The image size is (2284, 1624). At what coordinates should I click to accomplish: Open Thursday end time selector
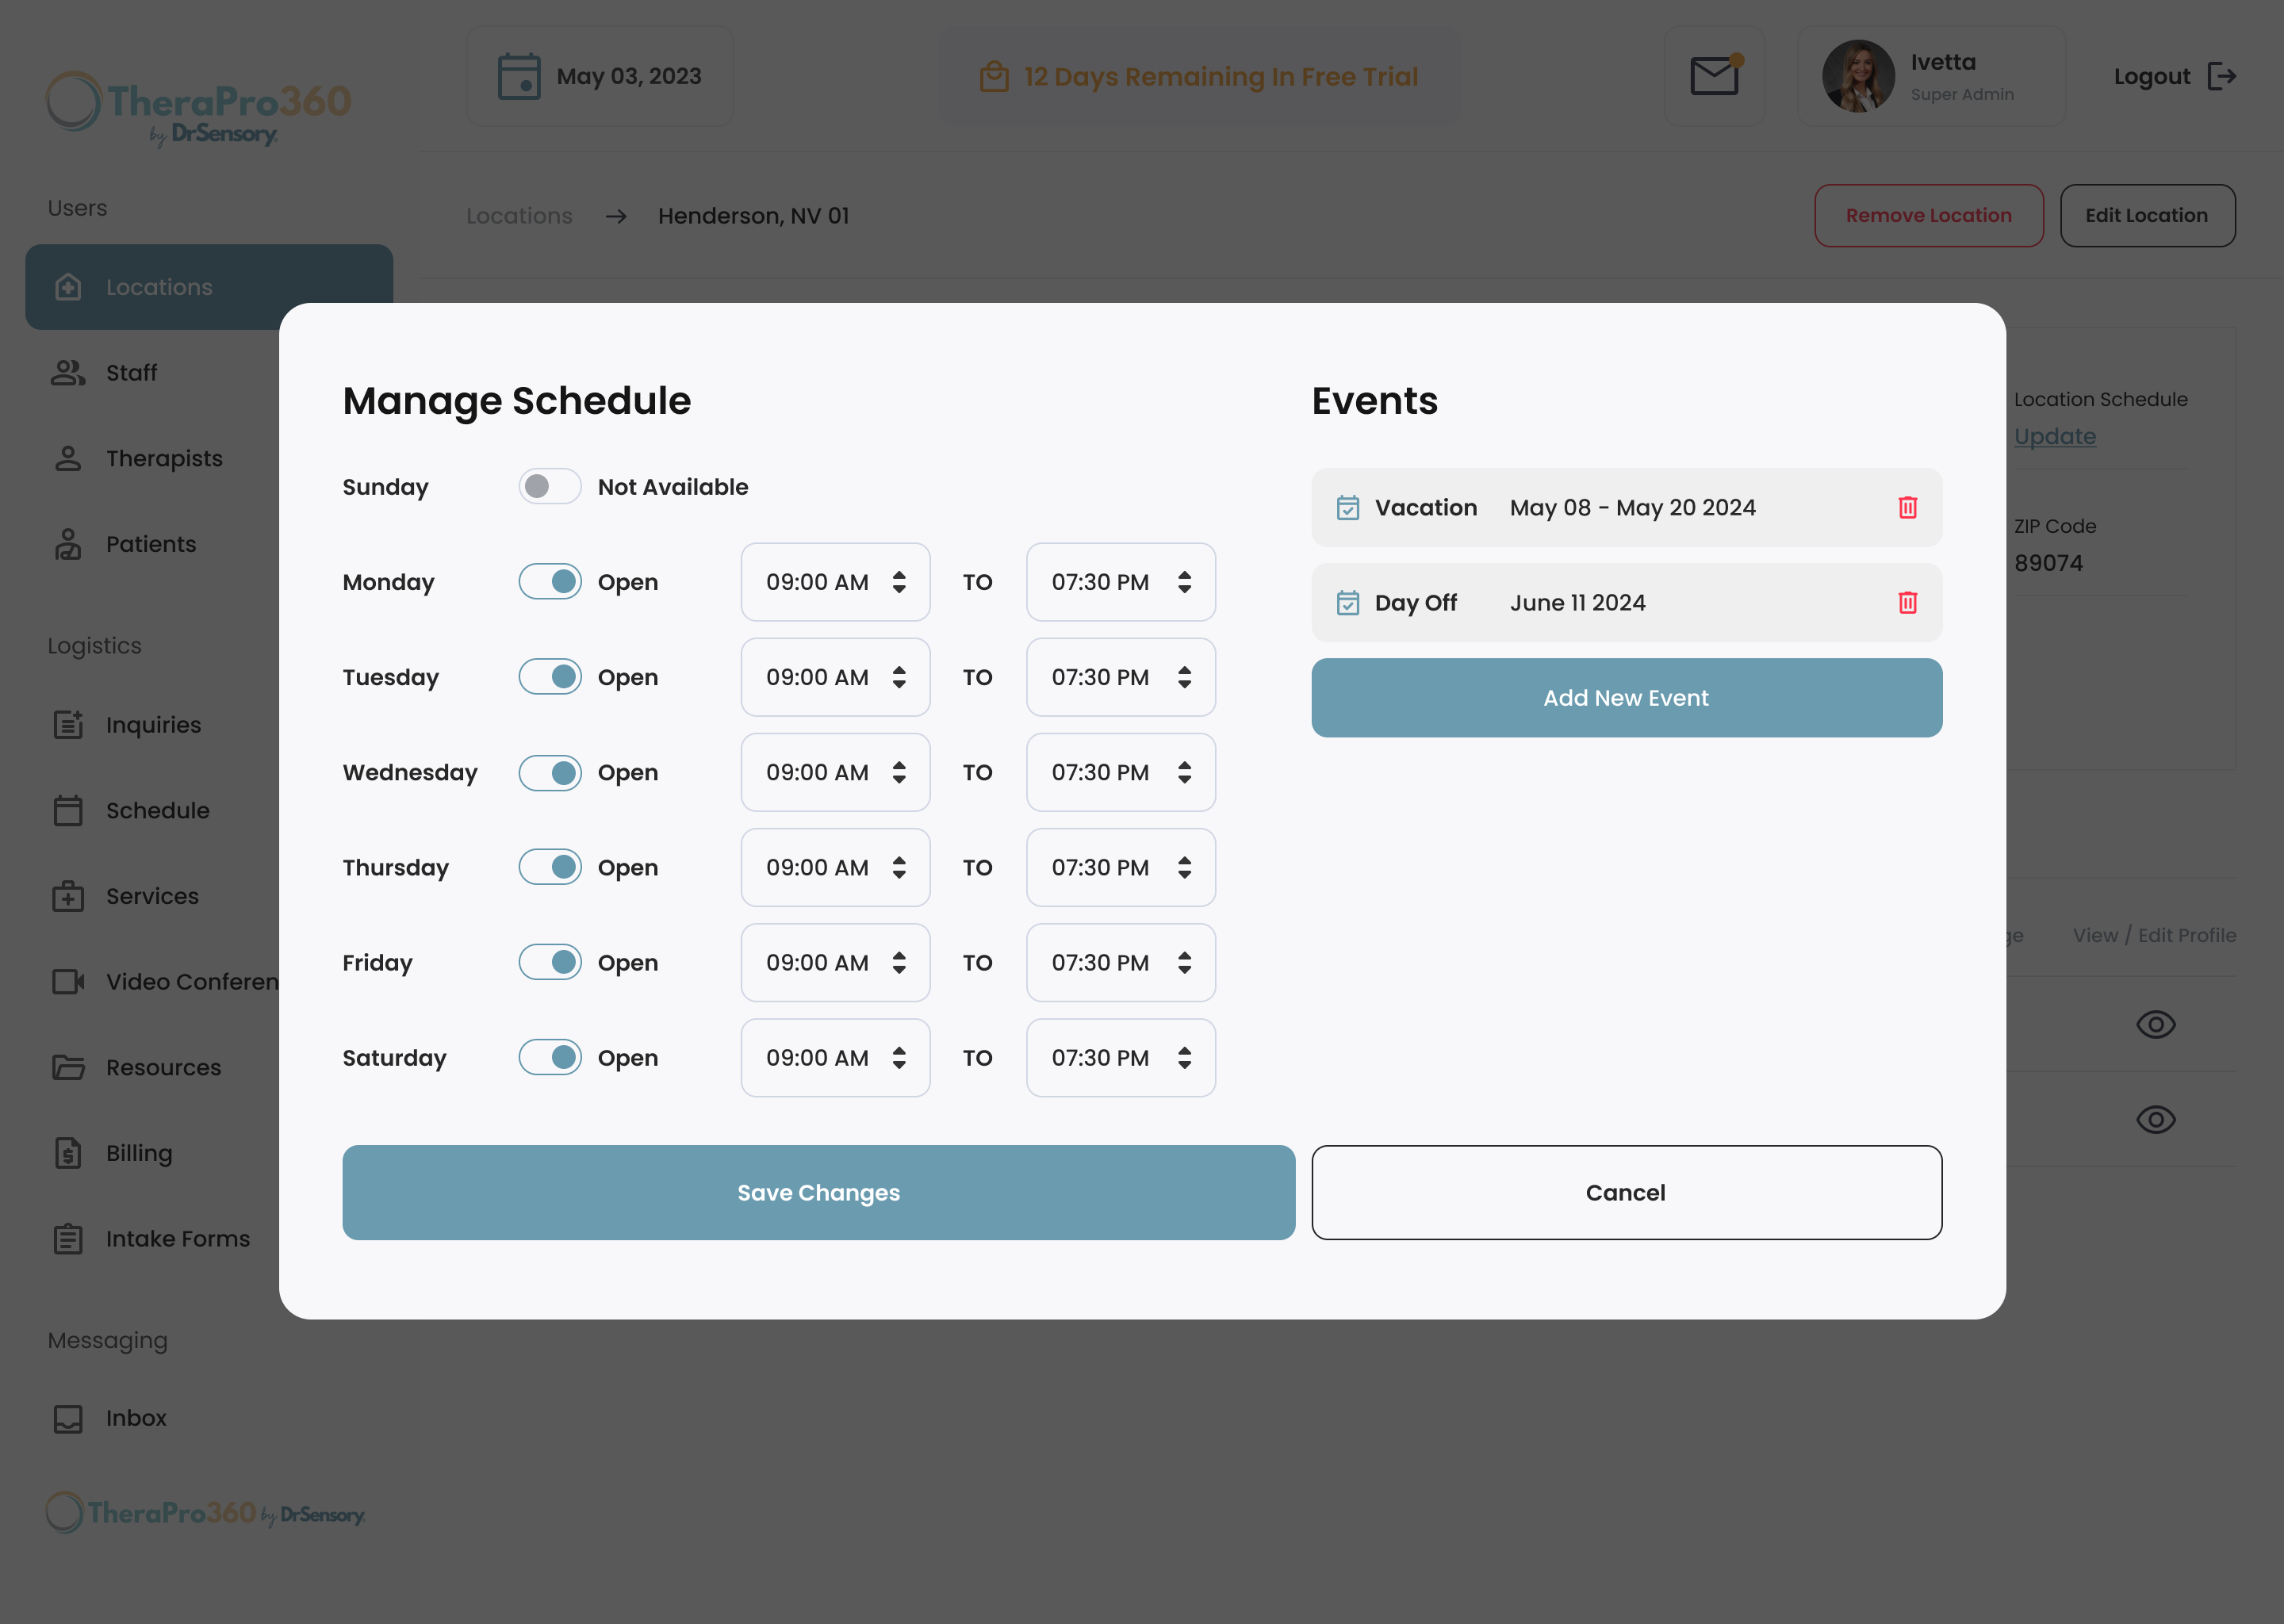coord(1120,867)
